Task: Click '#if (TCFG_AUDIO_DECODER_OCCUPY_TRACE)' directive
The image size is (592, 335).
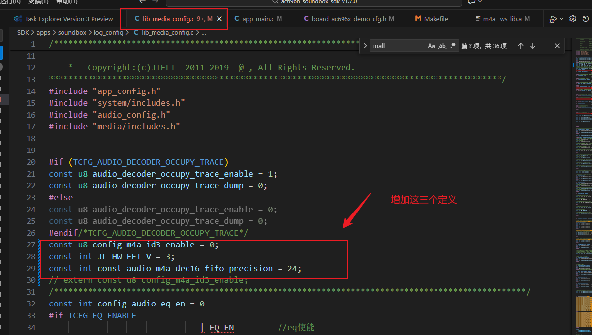Action: [x=139, y=162]
